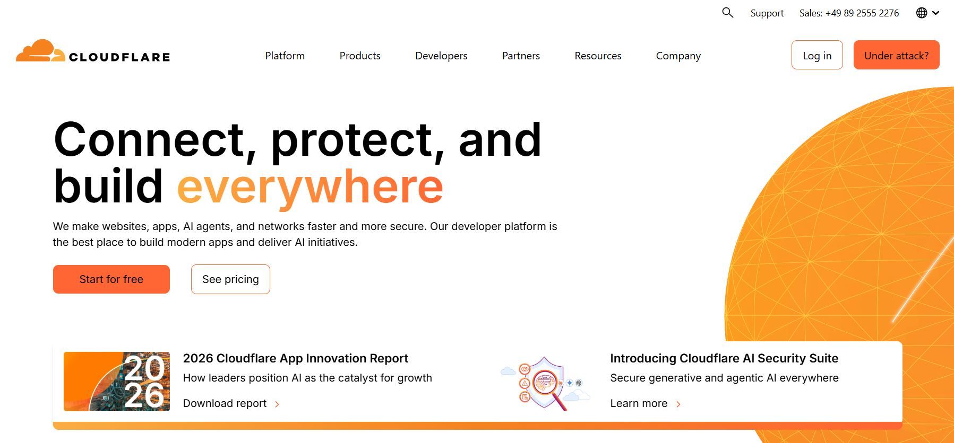Viewport: 954px width, 443px height.
Task: Expand the language dropdown chevron
Action: click(936, 13)
